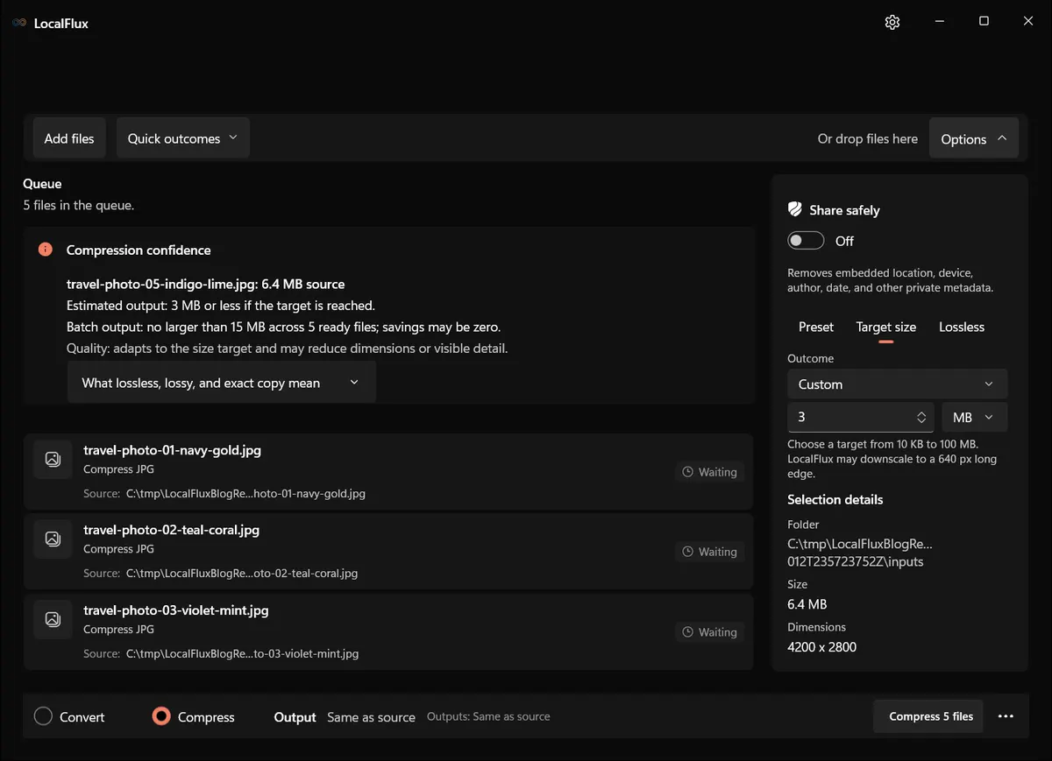Click the 'travel-photo-05-indigo-lime.jpg: 6.4 MB source' line
This screenshot has width=1052, height=761.
pyautogui.click(x=206, y=284)
